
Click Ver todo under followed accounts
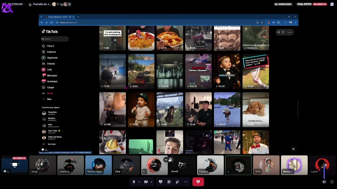[49, 144]
